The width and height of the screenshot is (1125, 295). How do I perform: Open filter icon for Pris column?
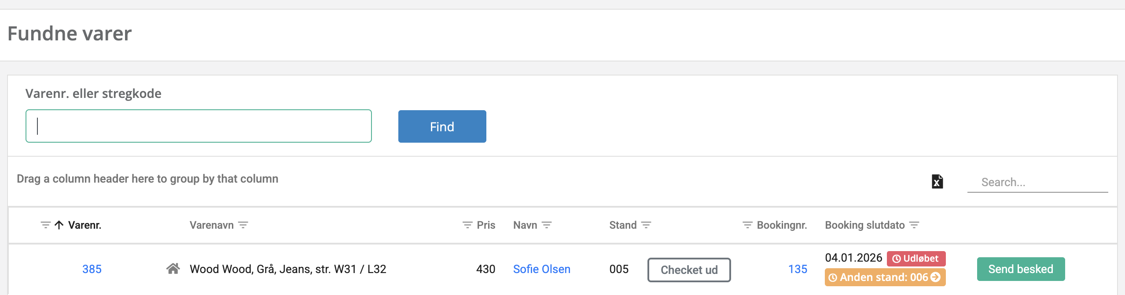point(467,225)
